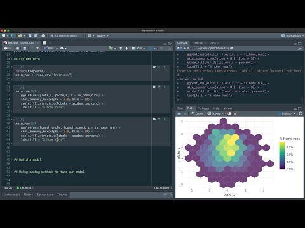Open the document settings gear dropdown
Image resolution: width=305 pixels, height=228 pixels.
63,48
